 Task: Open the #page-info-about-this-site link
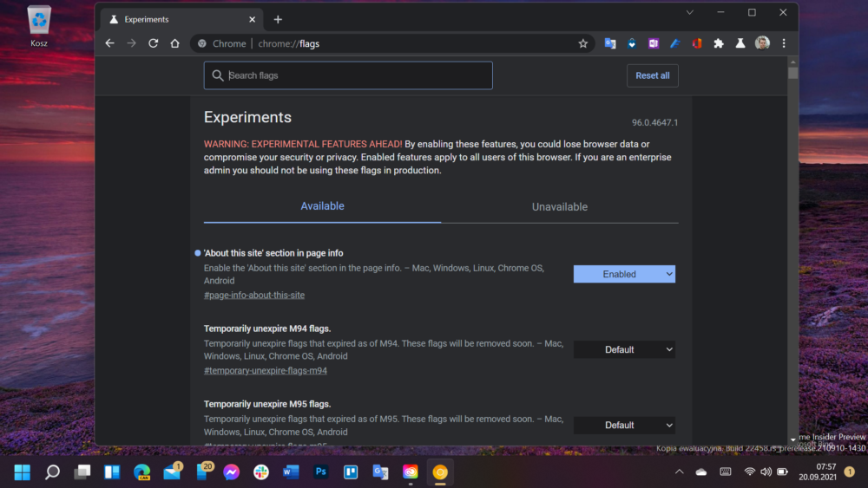(254, 295)
